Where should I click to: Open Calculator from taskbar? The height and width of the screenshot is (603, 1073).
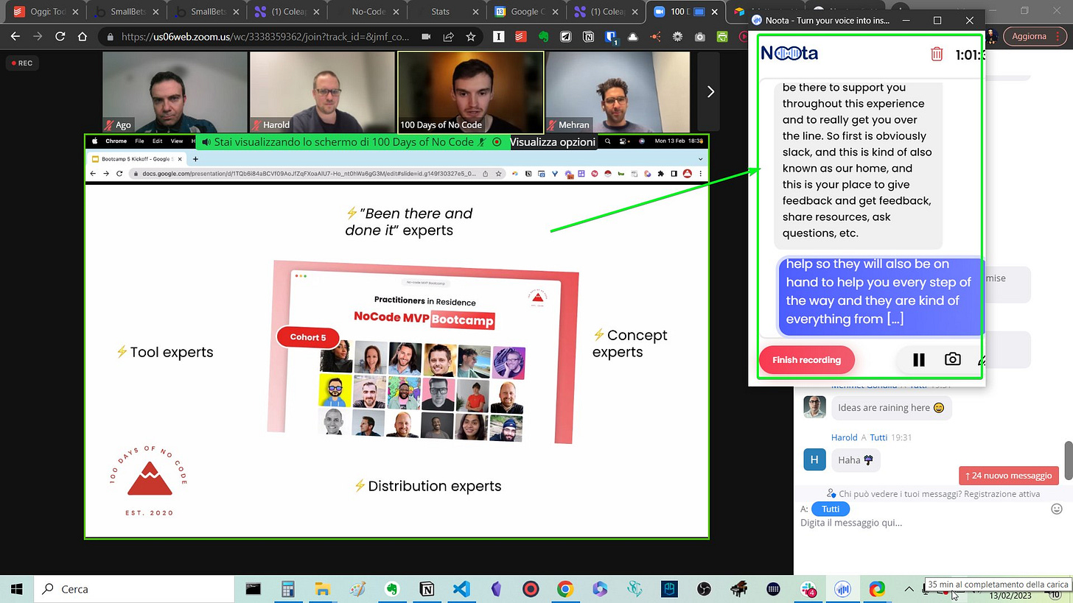pyautogui.click(x=287, y=589)
